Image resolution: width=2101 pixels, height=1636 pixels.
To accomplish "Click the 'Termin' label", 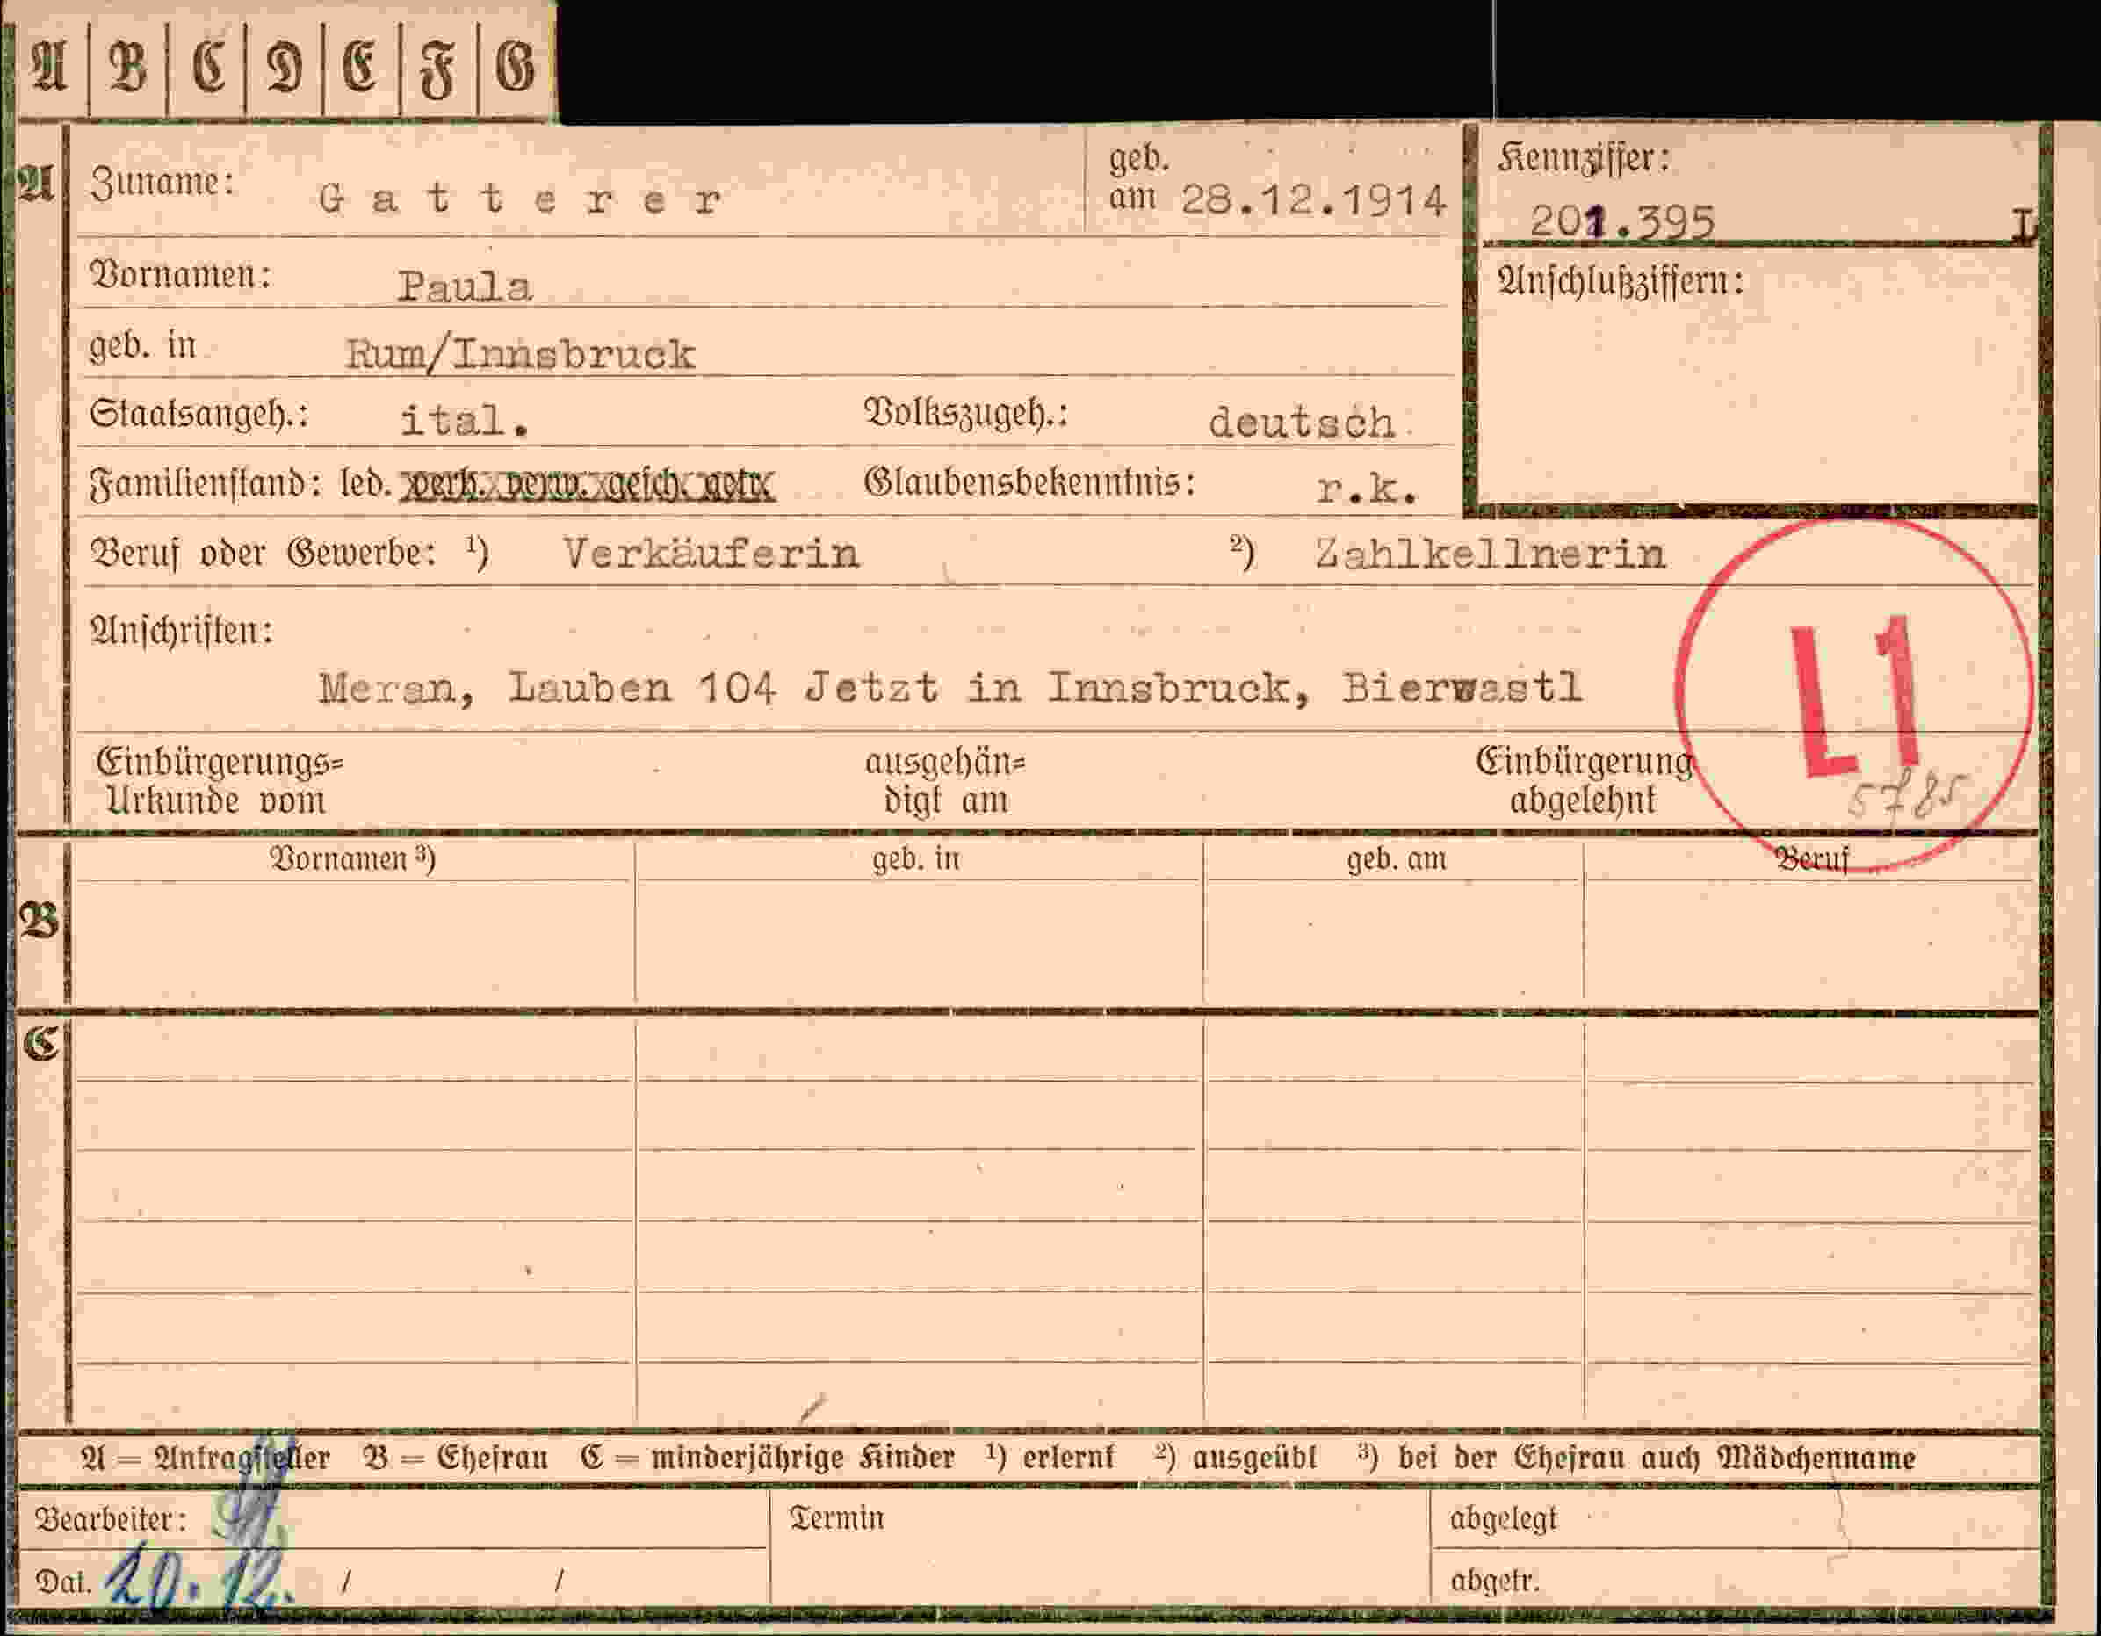I will [x=836, y=1518].
